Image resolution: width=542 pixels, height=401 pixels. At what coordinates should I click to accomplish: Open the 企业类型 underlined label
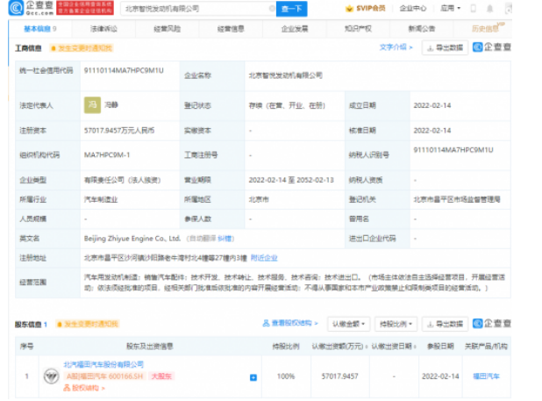pos(32,180)
